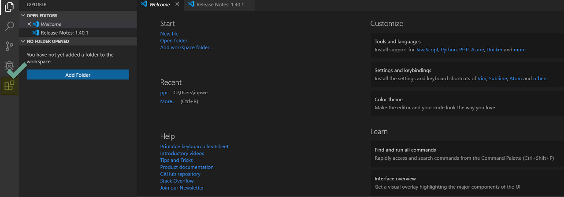Open the GitHub repository link

[x=180, y=174]
